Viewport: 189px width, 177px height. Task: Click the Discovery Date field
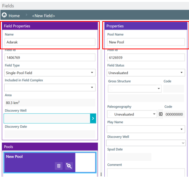(50, 134)
